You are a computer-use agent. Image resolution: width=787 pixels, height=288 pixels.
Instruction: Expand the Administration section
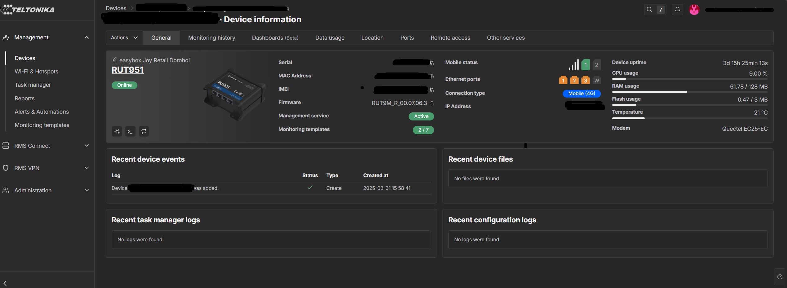tap(87, 190)
